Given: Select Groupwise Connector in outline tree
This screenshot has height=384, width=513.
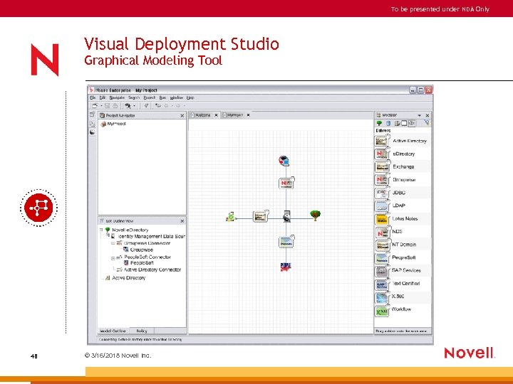Looking at the screenshot, I should click(147, 243).
